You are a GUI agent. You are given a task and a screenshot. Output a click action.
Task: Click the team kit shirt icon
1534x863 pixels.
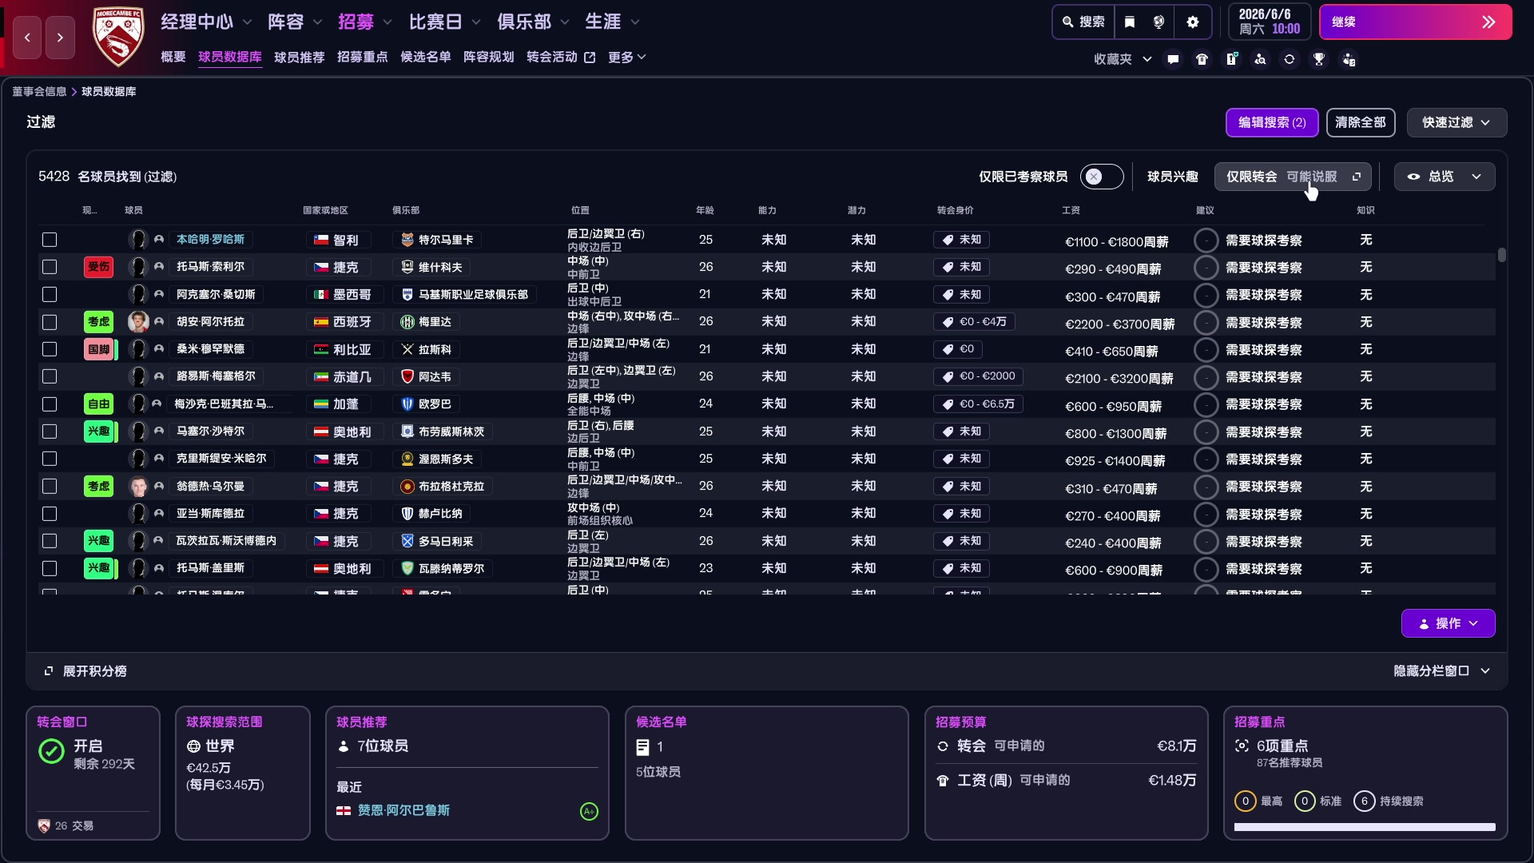(x=1202, y=58)
